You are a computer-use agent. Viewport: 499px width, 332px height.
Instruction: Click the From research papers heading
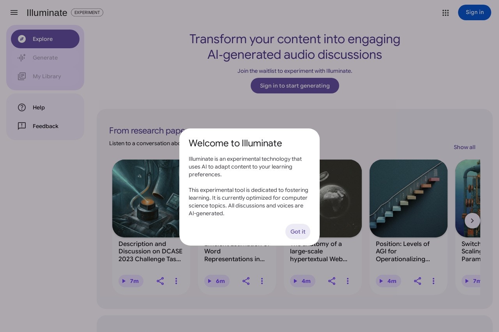tap(147, 130)
